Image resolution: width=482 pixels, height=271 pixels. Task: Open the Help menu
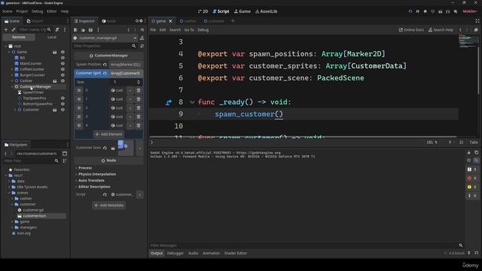pos(65,11)
